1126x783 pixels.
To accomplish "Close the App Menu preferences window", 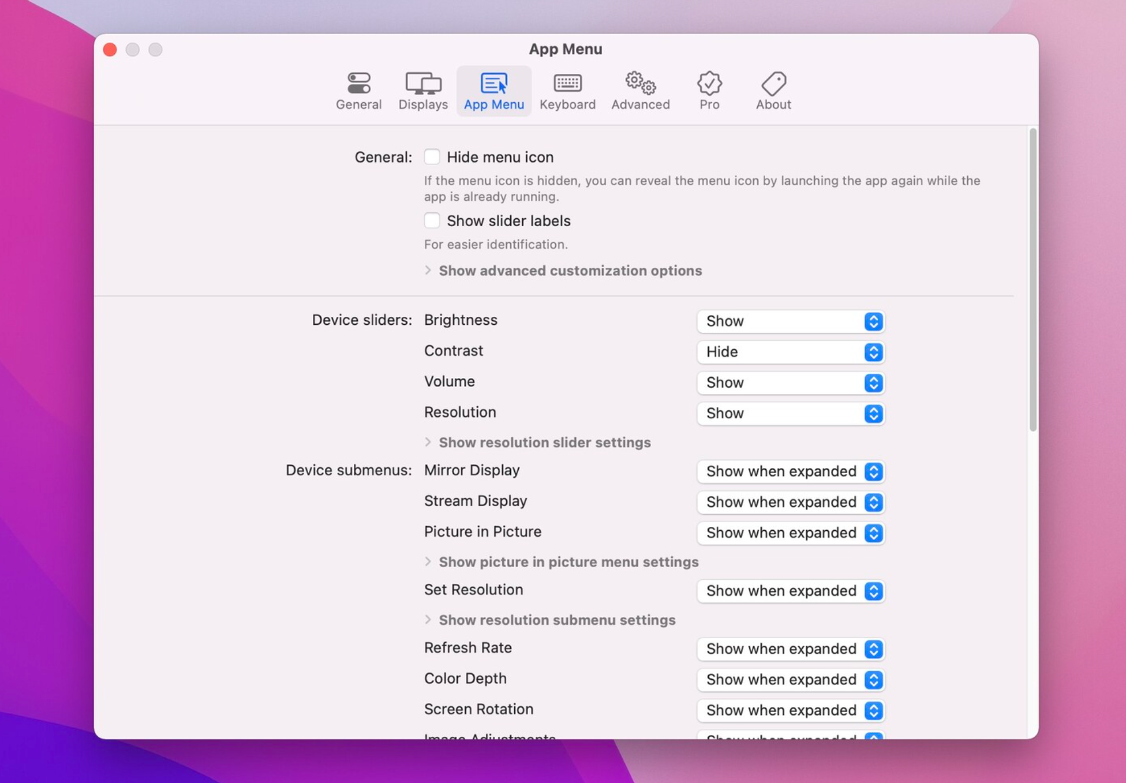I will pyautogui.click(x=110, y=50).
